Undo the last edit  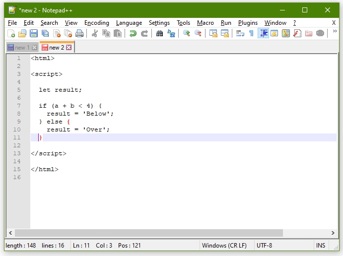[133, 33]
